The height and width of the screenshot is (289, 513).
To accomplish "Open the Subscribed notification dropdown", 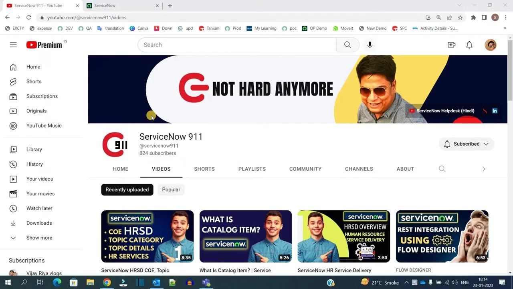I will [x=467, y=144].
